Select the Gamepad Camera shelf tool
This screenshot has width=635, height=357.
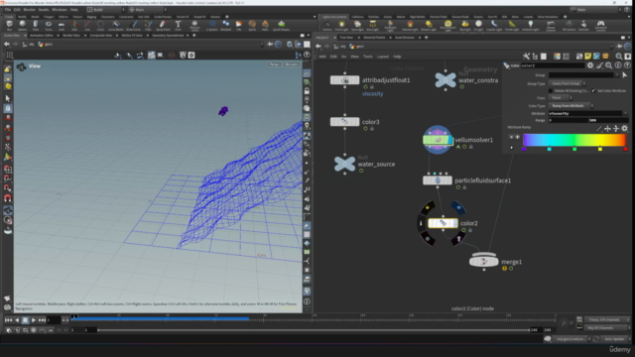pos(600,26)
